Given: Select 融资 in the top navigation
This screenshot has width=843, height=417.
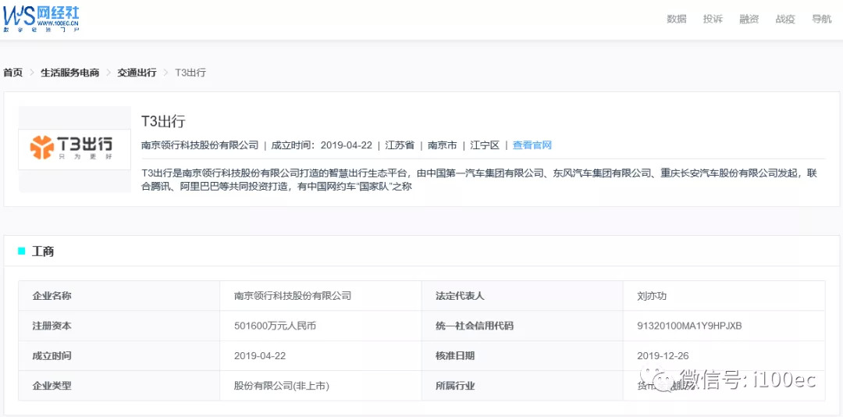Looking at the screenshot, I should click(749, 20).
